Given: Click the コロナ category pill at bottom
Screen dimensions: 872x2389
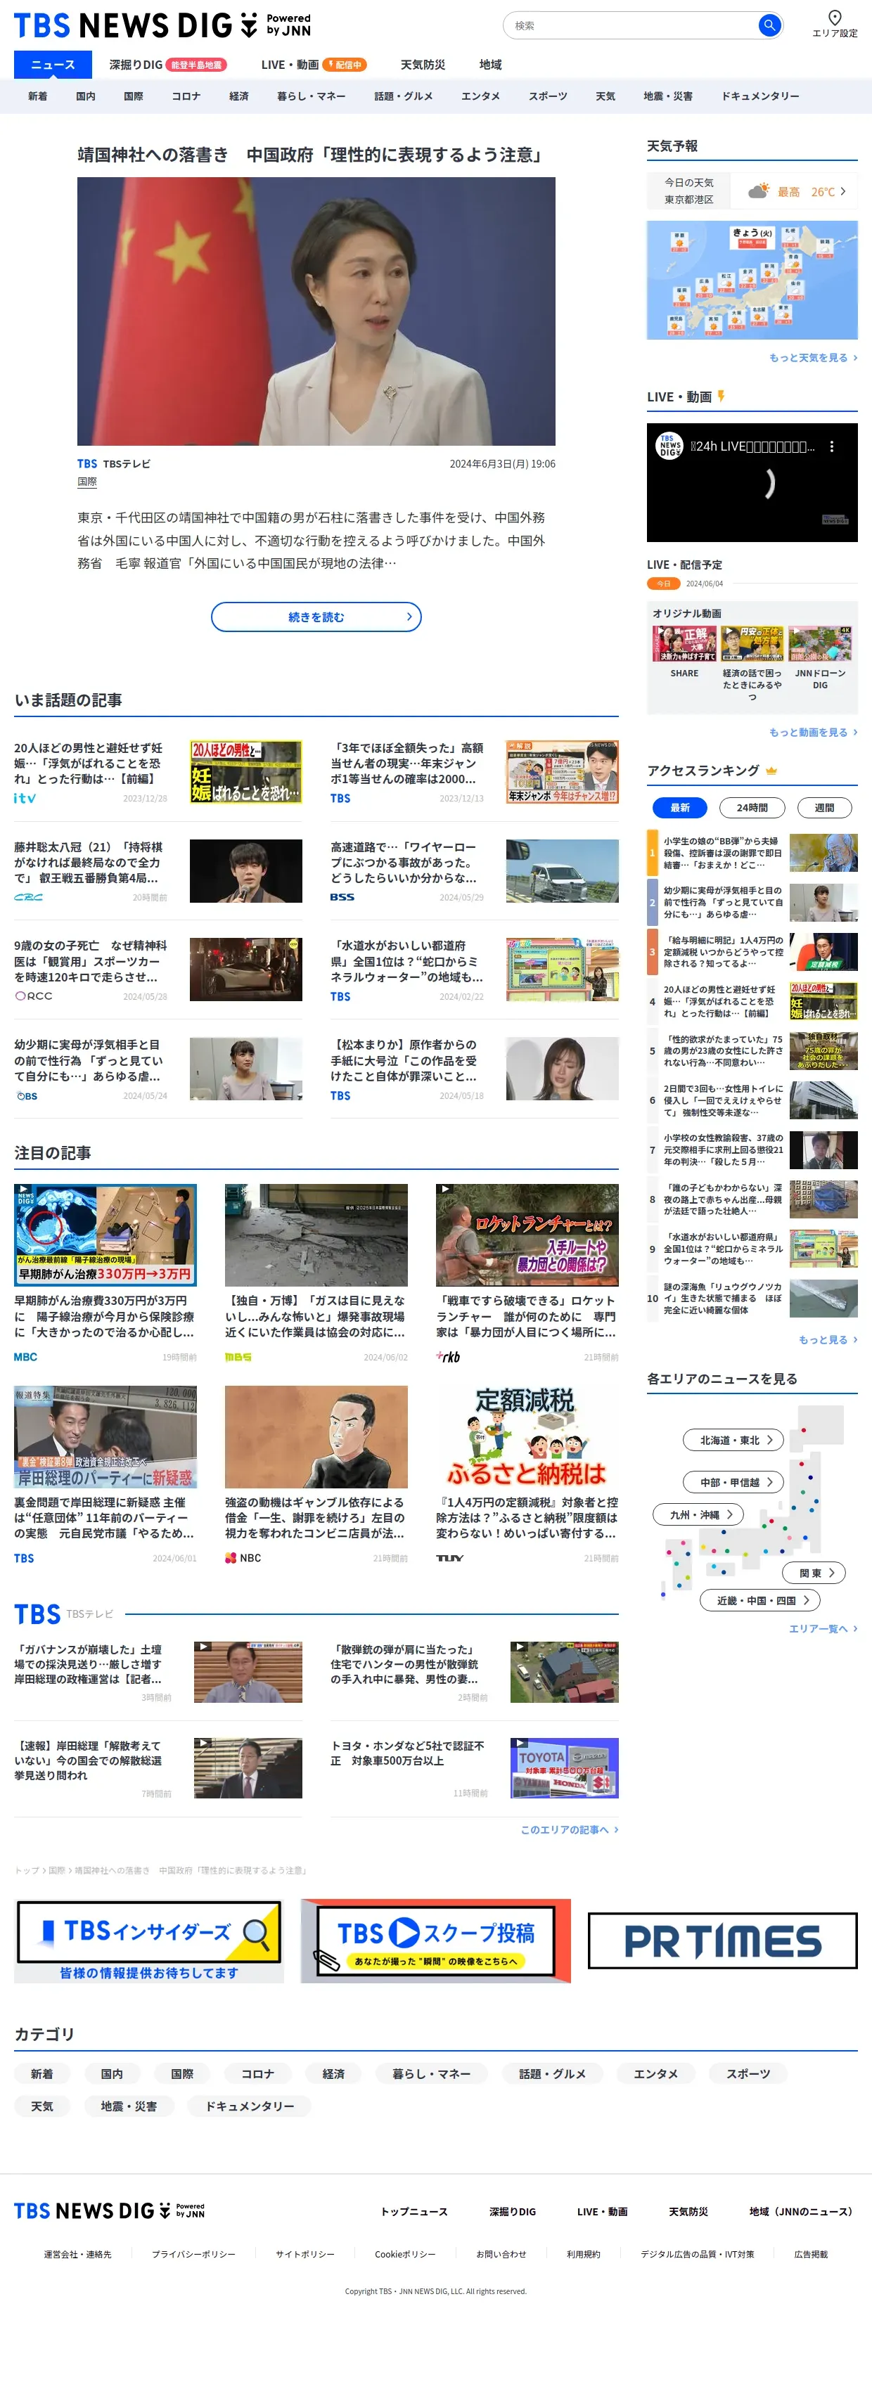Looking at the screenshot, I should coord(258,2073).
